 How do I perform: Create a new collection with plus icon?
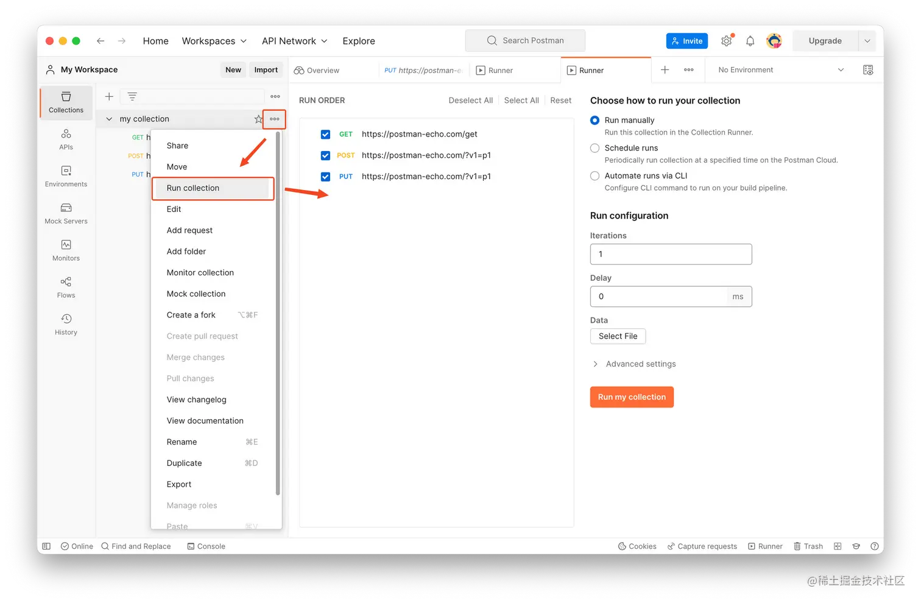109,96
